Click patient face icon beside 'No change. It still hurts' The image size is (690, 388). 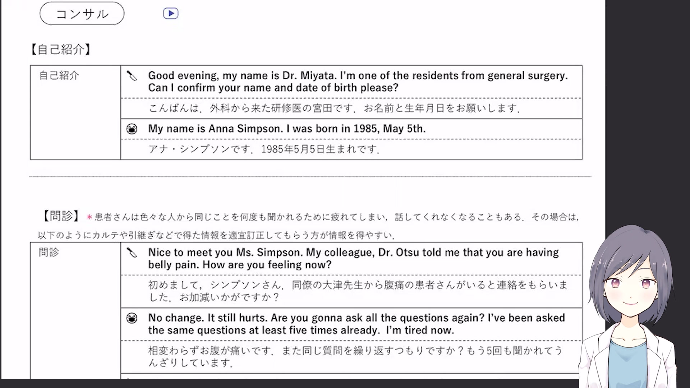[x=132, y=318]
